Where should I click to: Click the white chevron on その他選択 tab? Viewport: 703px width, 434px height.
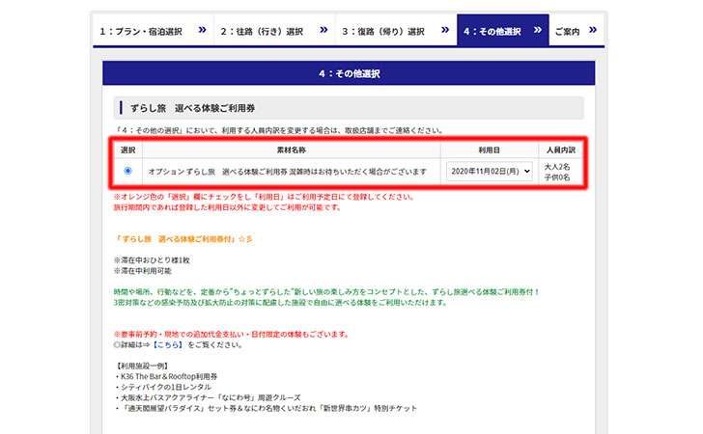pyautogui.click(x=538, y=30)
